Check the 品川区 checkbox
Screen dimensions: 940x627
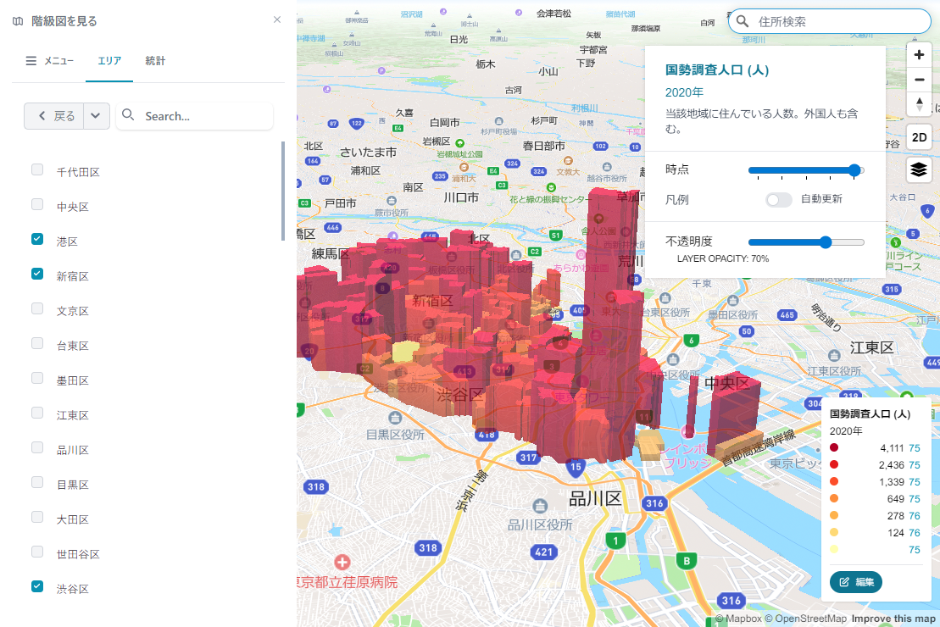click(37, 447)
